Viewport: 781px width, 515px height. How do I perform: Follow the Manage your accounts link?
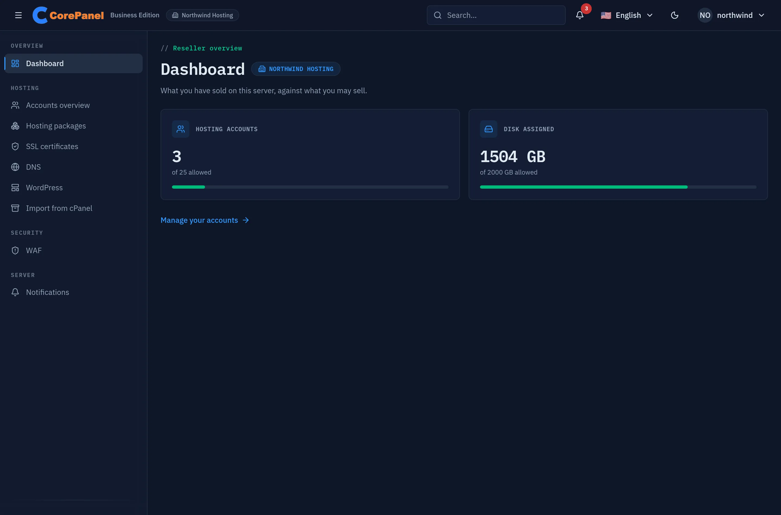point(205,220)
